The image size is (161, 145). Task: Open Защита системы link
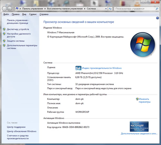(16, 41)
